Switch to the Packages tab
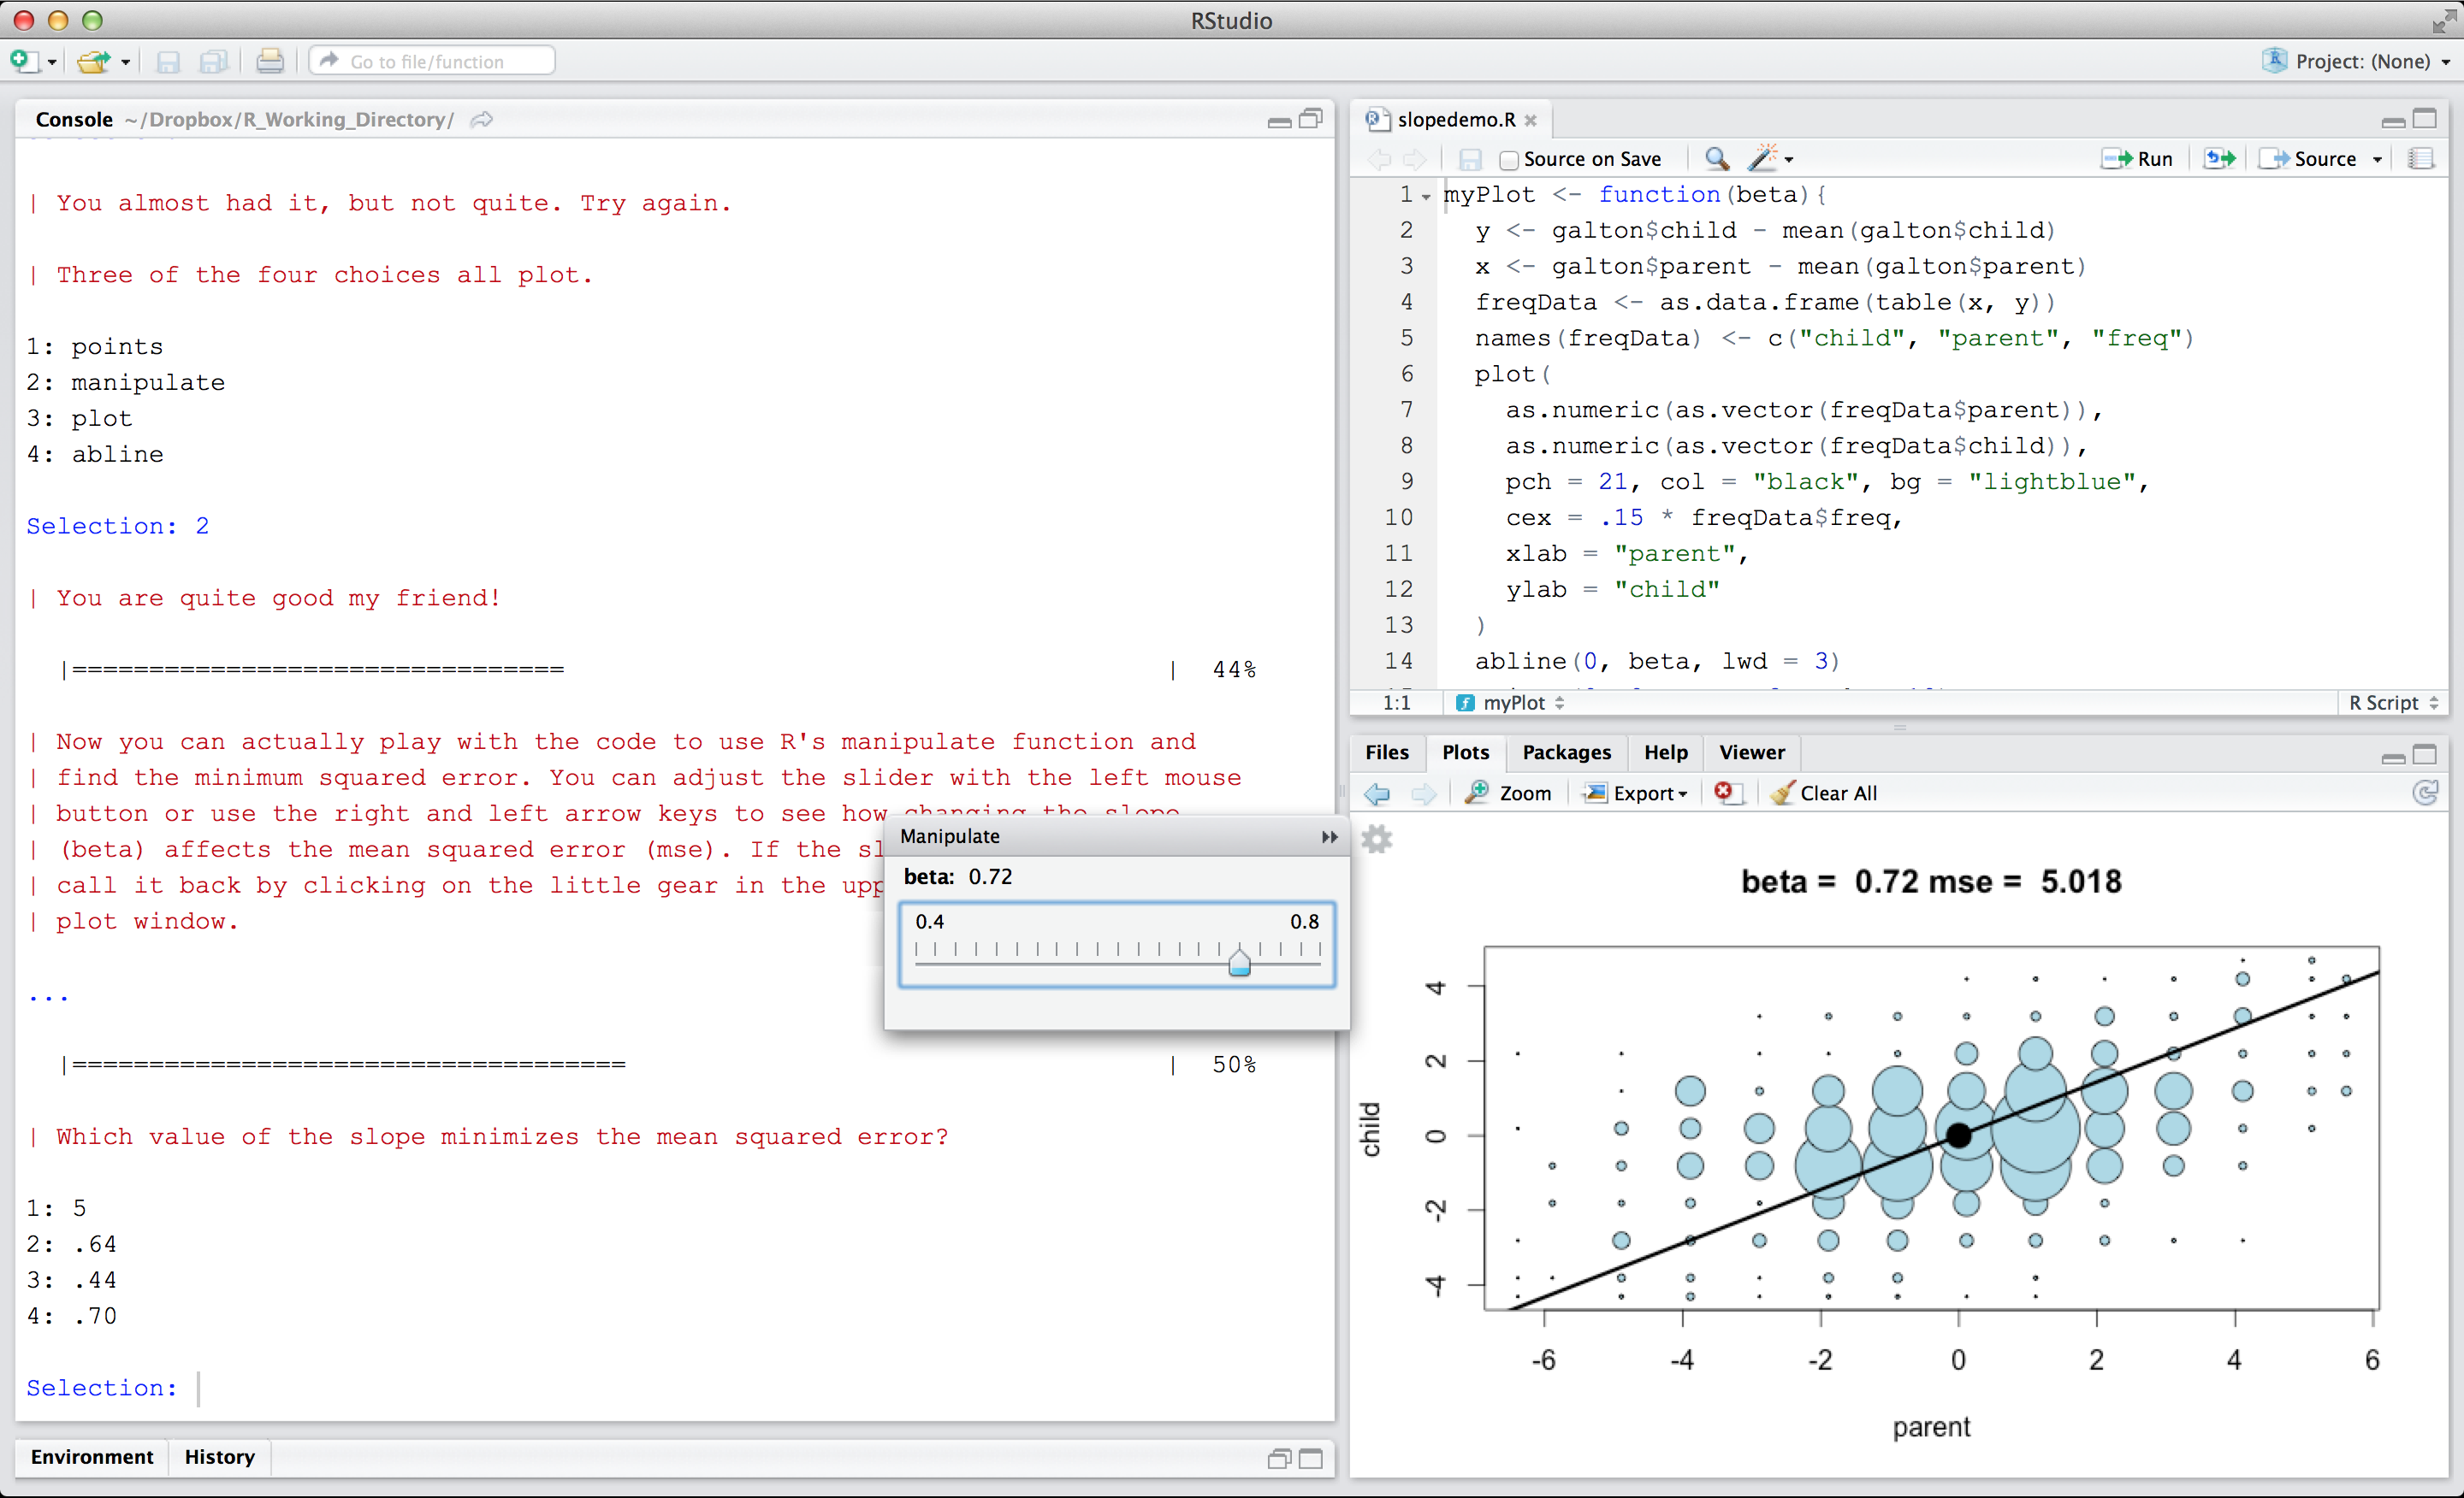This screenshot has height=1498, width=2464. (x=1566, y=752)
